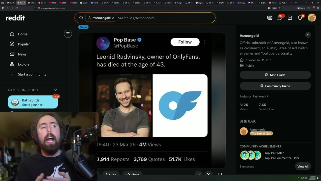Open the tweet's three-dot options menu
The width and height of the screenshot is (321, 181).
[x=205, y=42]
